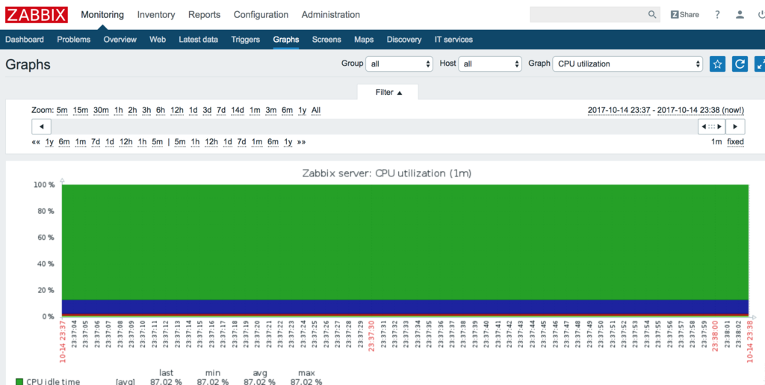The height and width of the screenshot is (385, 765).
Task: Click the CPU idle time legend label
Action: point(53,381)
